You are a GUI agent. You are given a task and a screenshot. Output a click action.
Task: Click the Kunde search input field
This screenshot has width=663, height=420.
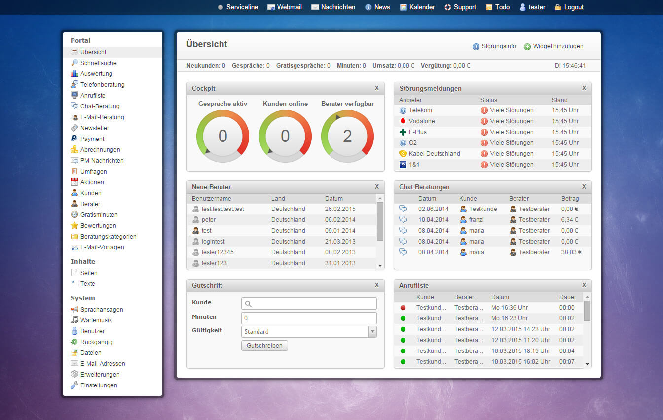click(x=309, y=304)
